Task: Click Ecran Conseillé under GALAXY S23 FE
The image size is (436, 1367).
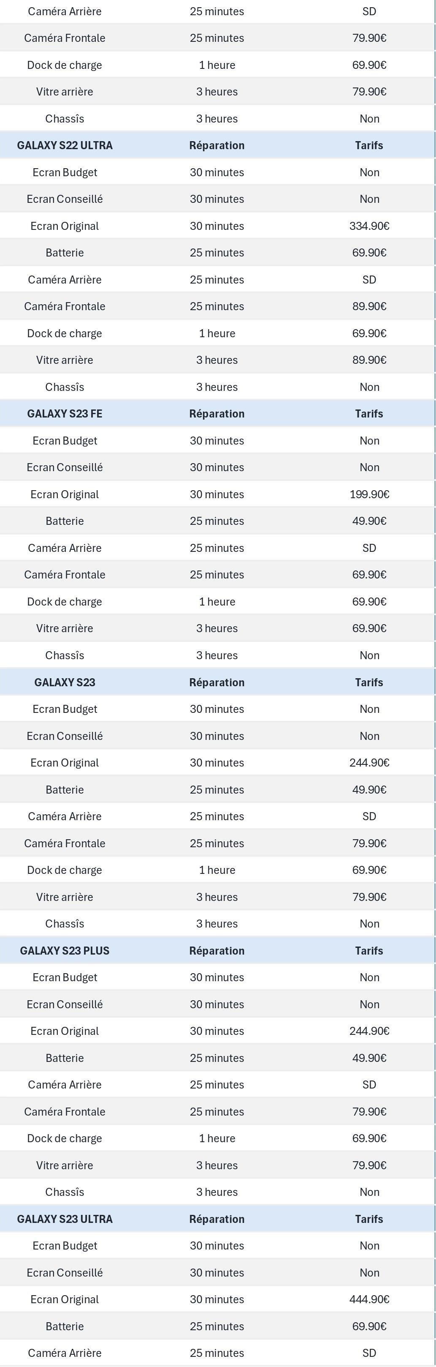Action: pyautogui.click(x=65, y=467)
